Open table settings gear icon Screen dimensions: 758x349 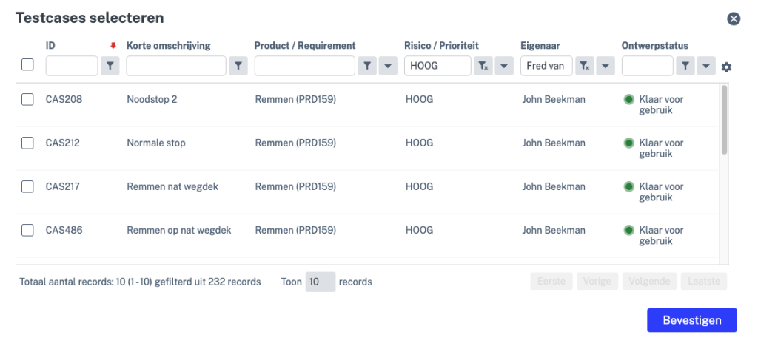726,67
